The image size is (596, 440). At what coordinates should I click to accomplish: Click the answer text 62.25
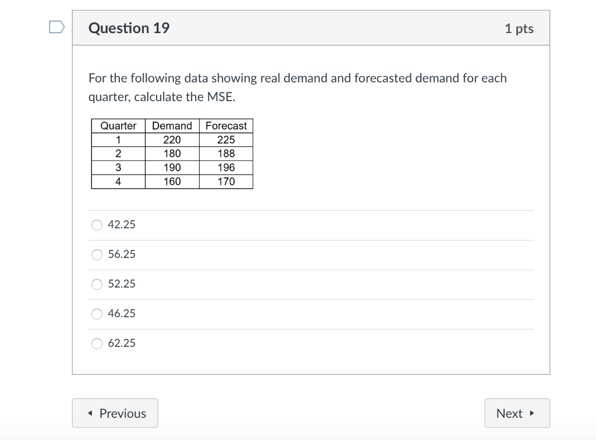[x=120, y=344]
